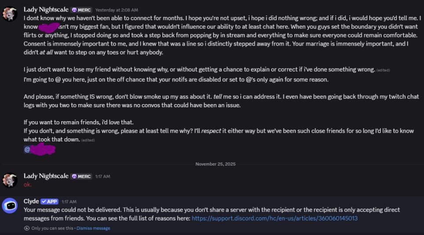
Task: Click the November 25, 2025 date divider
Action: [216, 164]
